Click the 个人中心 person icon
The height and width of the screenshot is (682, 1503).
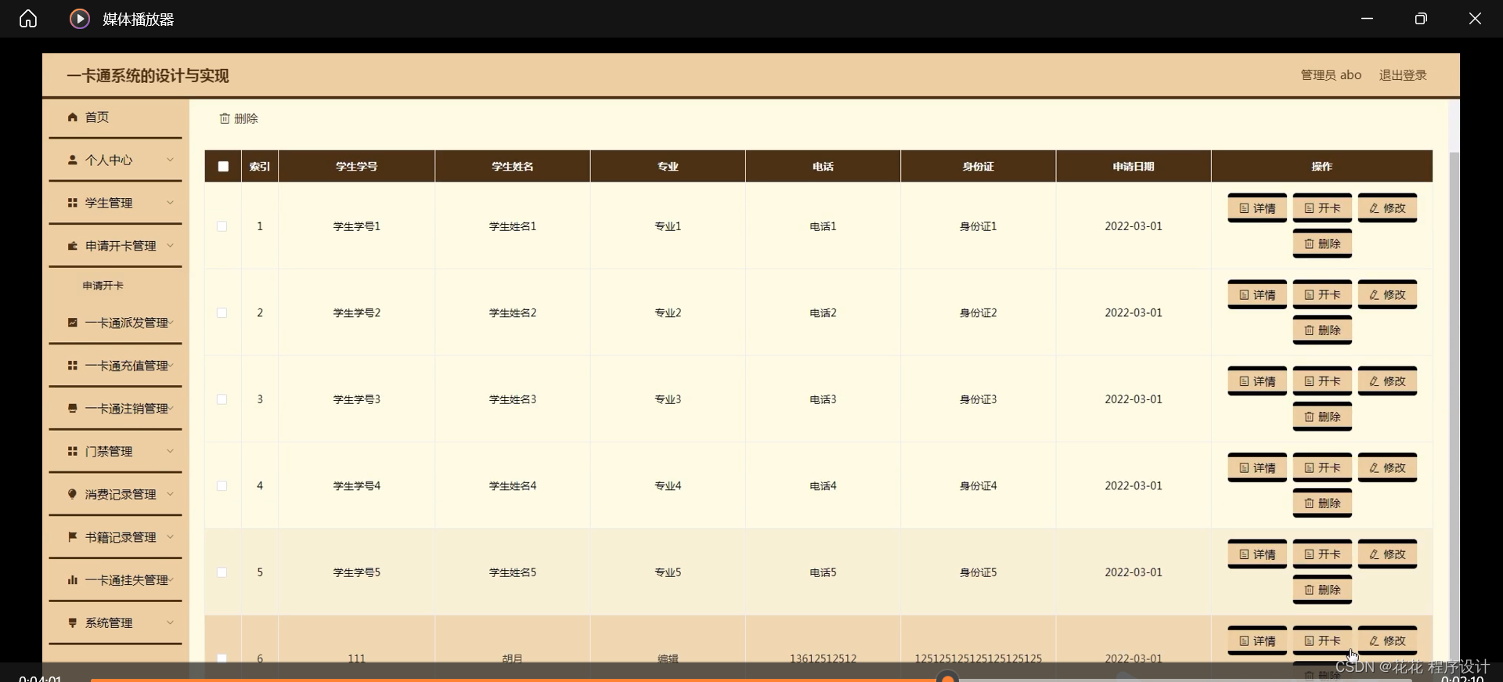(x=73, y=160)
